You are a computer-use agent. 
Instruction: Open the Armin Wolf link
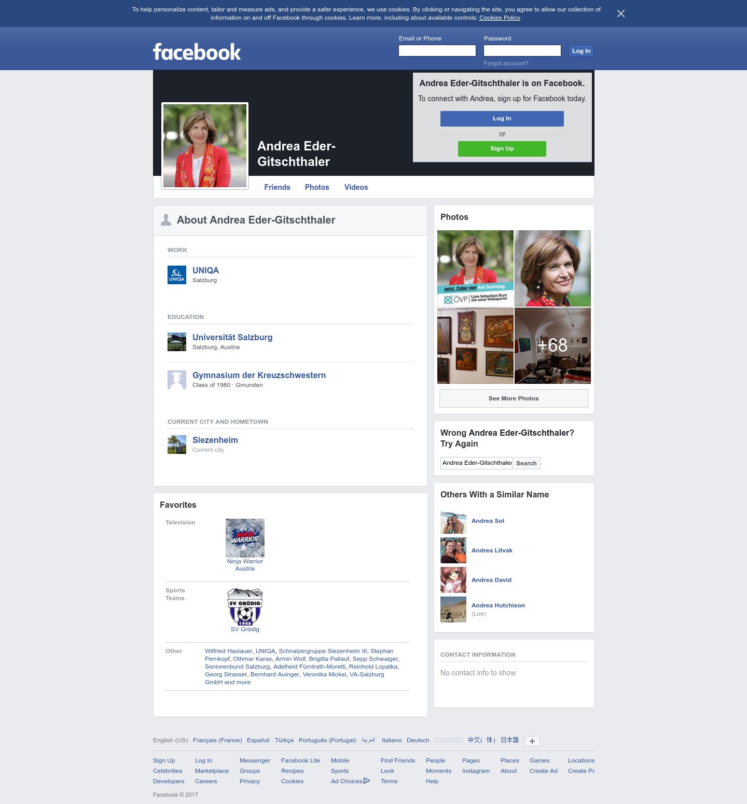(x=290, y=659)
